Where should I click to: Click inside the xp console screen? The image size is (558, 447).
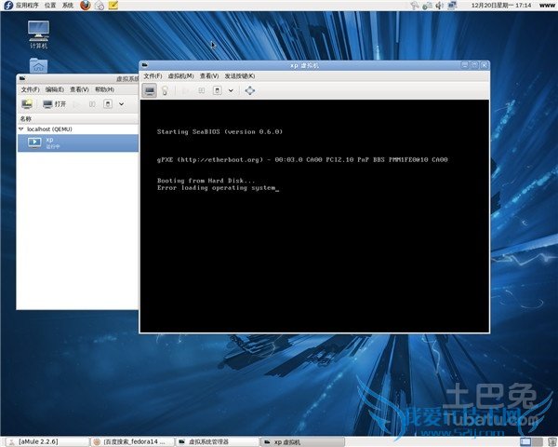pyautogui.click(x=314, y=216)
